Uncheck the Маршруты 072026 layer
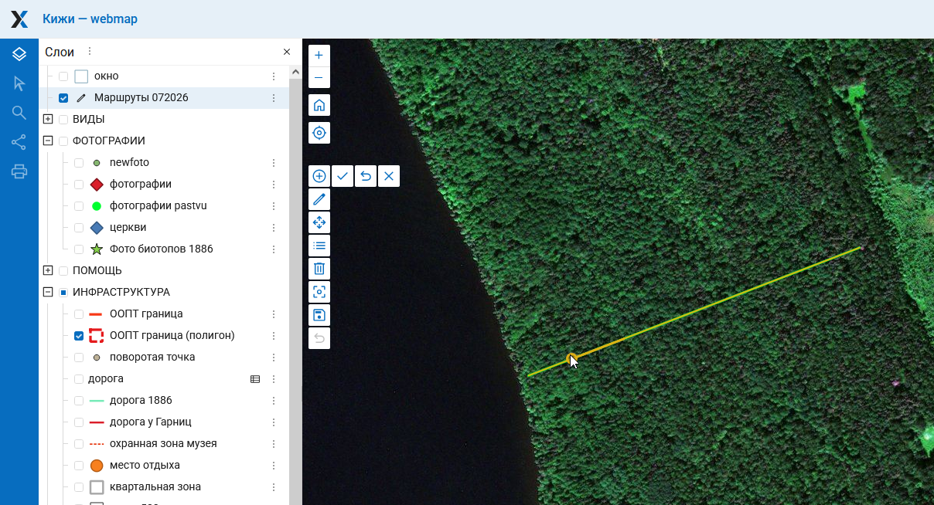This screenshot has width=934, height=505. pyautogui.click(x=63, y=98)
